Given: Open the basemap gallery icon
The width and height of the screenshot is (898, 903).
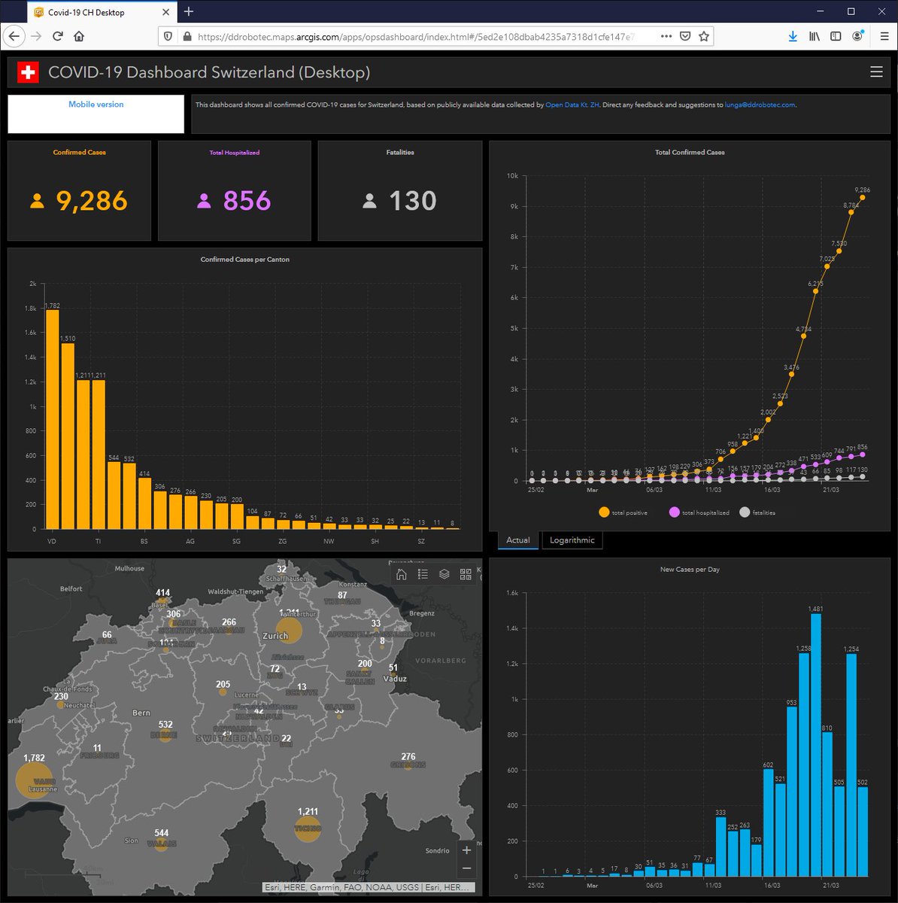Looking at the screenshot, I should pos(466,574).
